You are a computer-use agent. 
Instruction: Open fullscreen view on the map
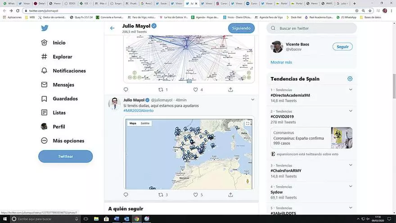coord(247,123)
